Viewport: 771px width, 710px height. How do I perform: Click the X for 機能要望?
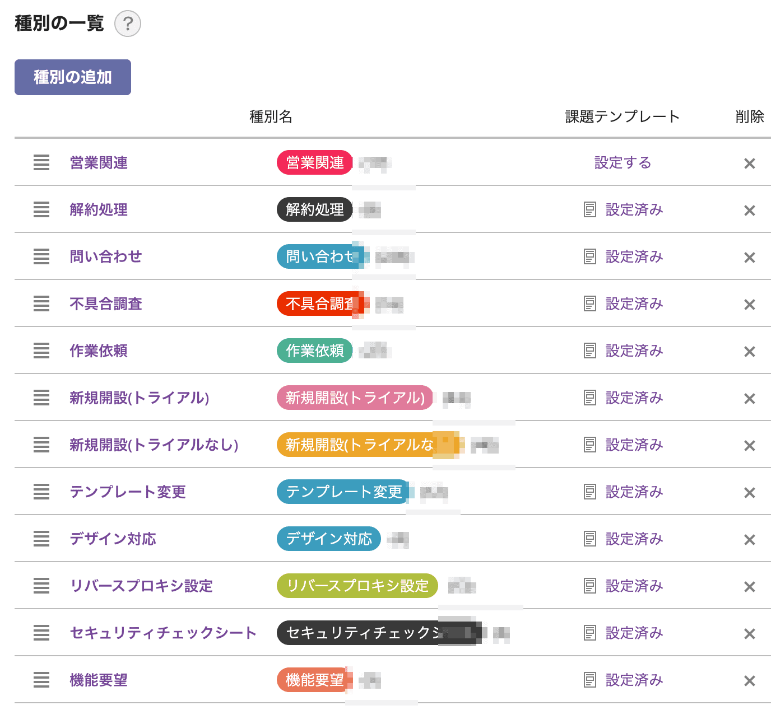click(750, 681)
